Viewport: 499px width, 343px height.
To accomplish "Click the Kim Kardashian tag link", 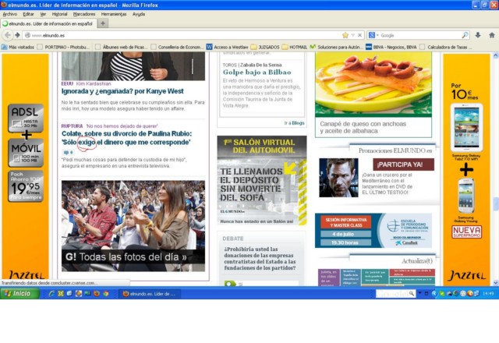I will (x=94, y=83).
